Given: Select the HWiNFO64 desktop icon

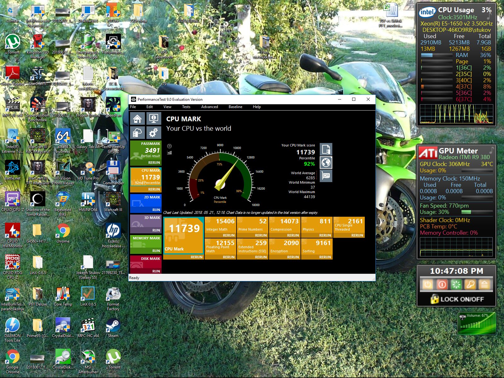Looking at the screenshot, I should (x=88, y=202).
